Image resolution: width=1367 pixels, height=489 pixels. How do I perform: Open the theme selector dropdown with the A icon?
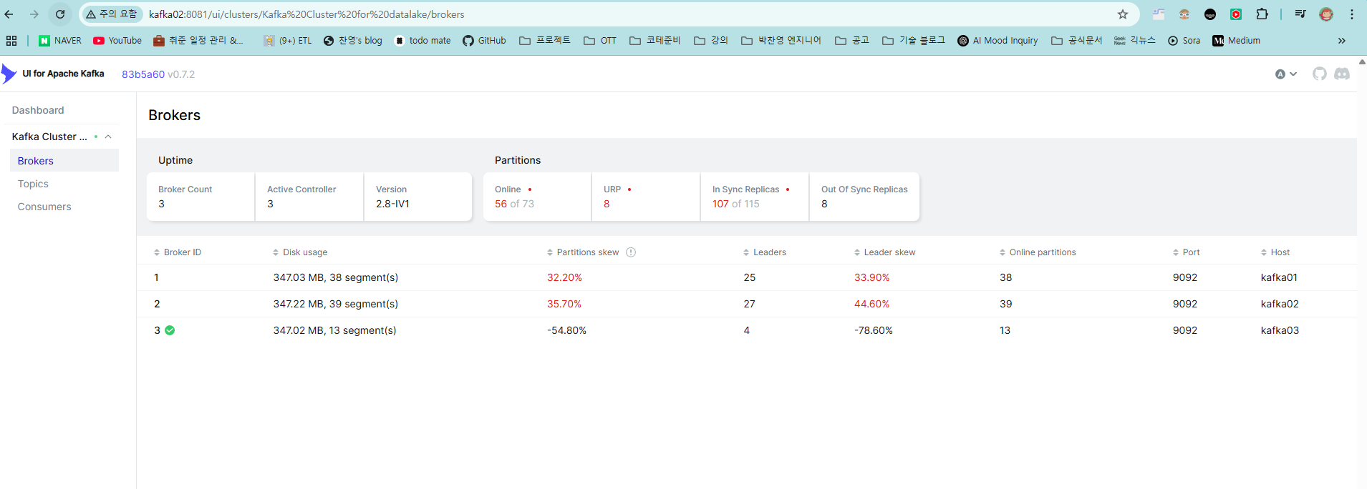[1286, 74]
